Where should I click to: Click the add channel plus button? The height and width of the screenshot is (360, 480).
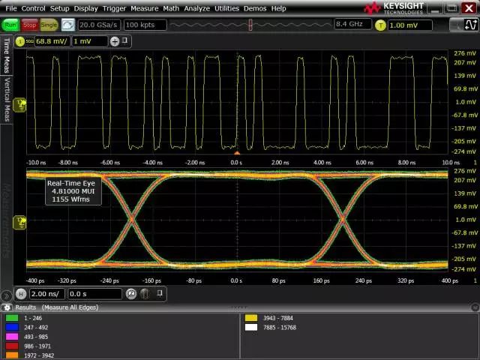click(115, 40)
